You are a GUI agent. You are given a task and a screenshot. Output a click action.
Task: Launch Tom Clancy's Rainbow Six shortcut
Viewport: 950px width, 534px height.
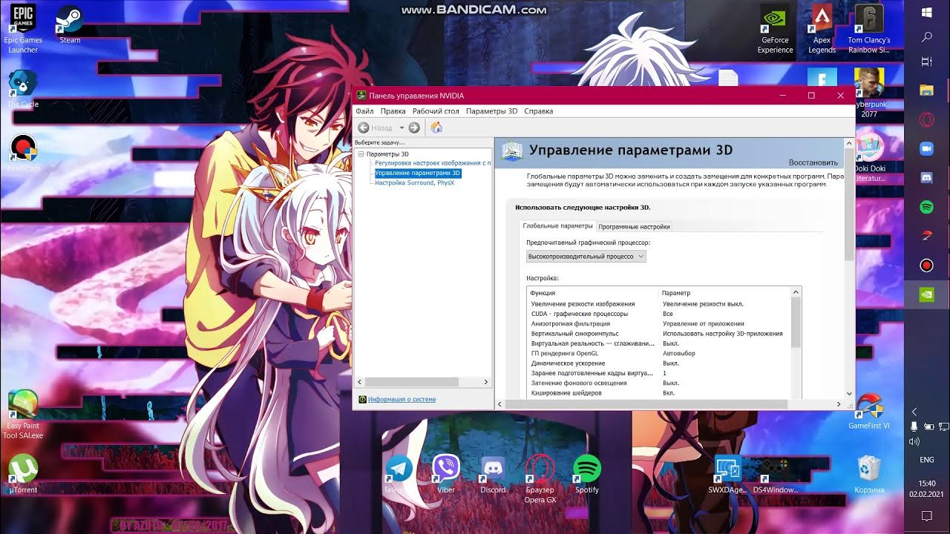(x=869, y=30)
